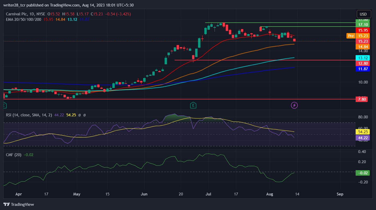Click the green -0.02 CMF axis label
Viewport: 376px width, 210px height.
(x=363, y=173)
